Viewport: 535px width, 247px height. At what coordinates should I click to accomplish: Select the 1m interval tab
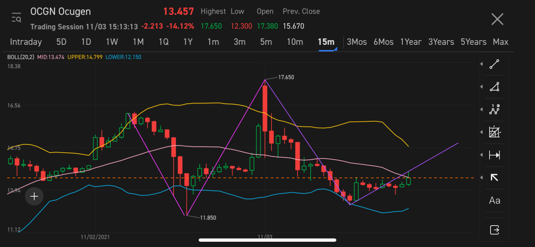click(213, 42)
